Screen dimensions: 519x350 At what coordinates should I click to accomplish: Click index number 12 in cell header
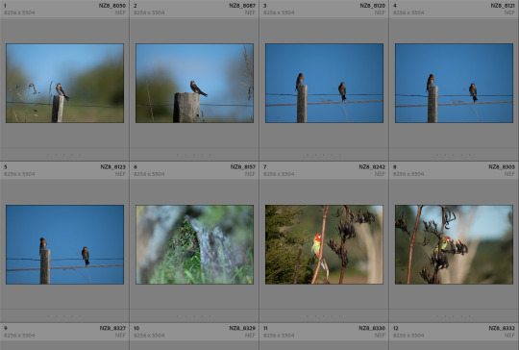(x=396, y=328)
